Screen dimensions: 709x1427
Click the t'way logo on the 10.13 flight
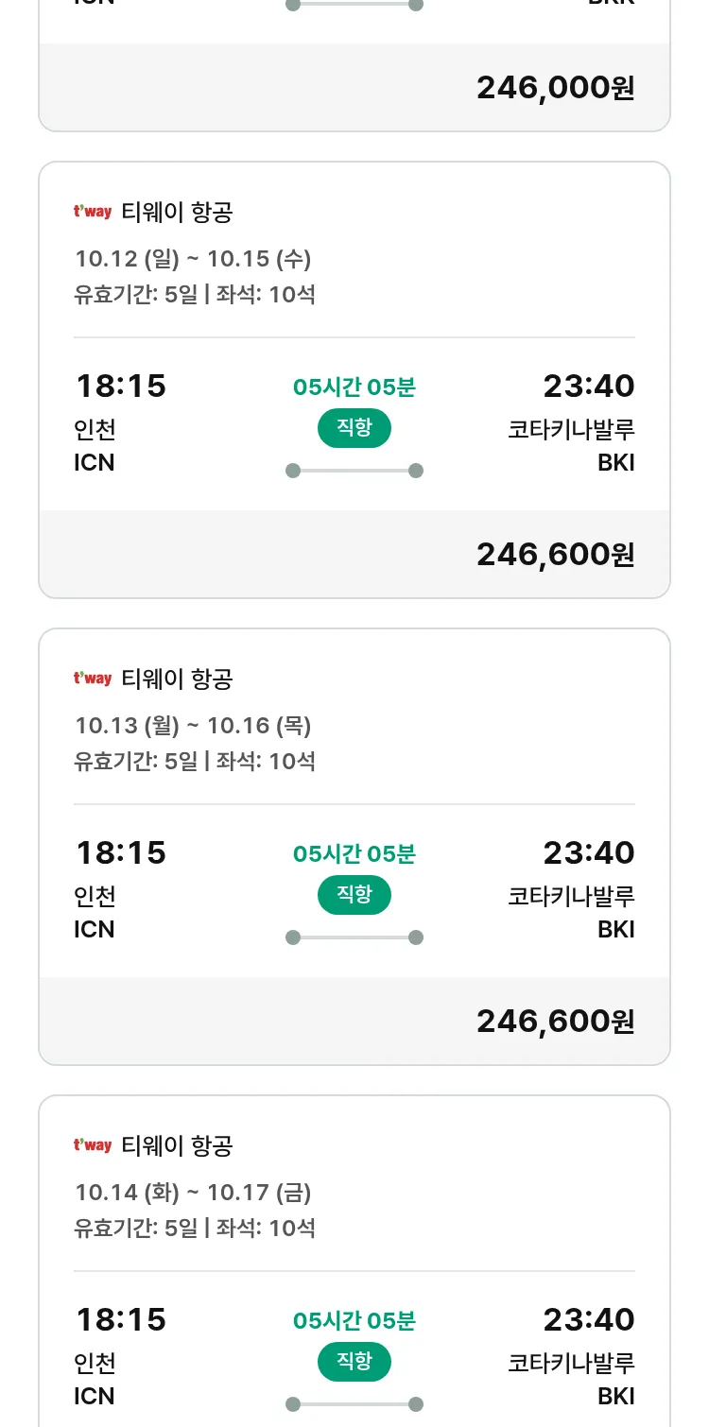(93, 679)
